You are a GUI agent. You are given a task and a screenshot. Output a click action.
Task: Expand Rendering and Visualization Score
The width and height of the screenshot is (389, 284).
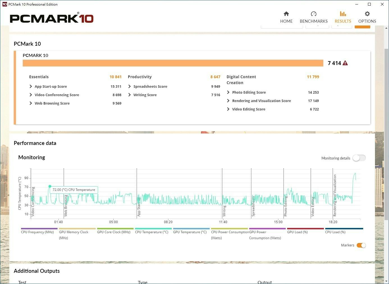coord(228,101)
